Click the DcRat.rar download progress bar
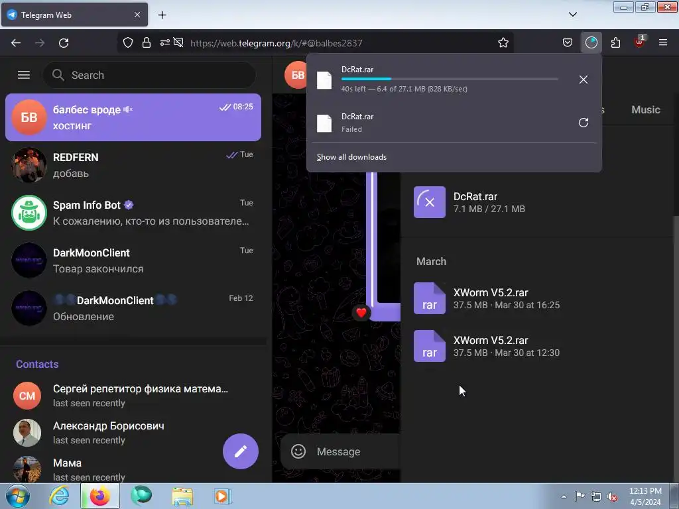 point(450,79)
